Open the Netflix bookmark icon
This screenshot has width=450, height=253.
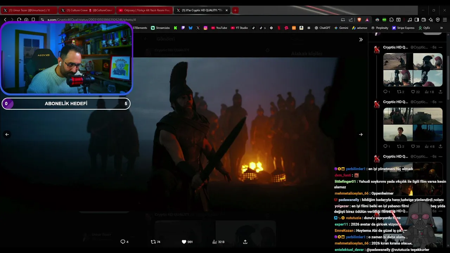point(279,28)
